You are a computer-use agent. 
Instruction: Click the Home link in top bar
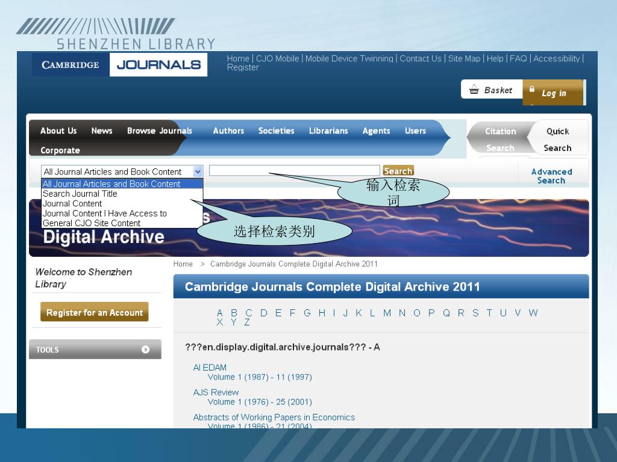[x=238, y=58]
